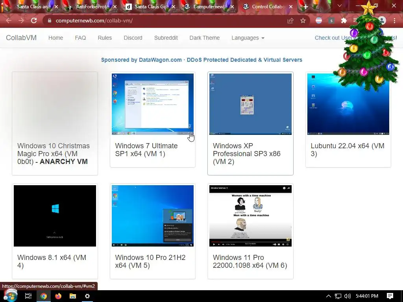Click the CollabVM brand link
The height and width of the screenshot is (302, 403).
point(21,38)
